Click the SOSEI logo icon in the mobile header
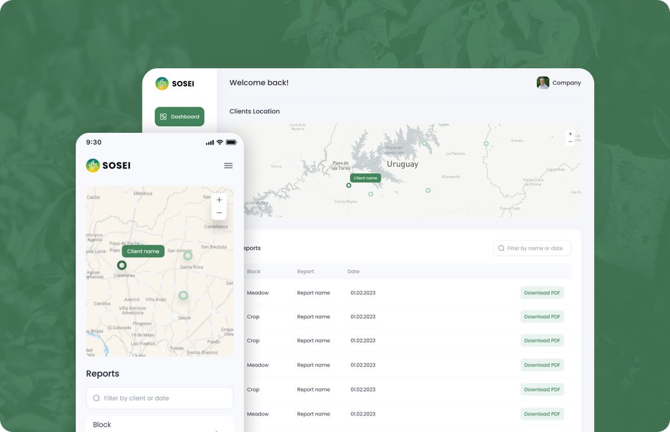This screenshot has height=432, width=670. (x=93, y=165)
